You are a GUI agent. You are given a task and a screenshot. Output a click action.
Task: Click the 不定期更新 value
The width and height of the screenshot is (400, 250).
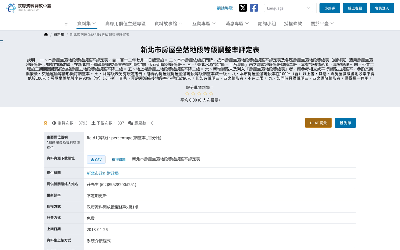97,196
